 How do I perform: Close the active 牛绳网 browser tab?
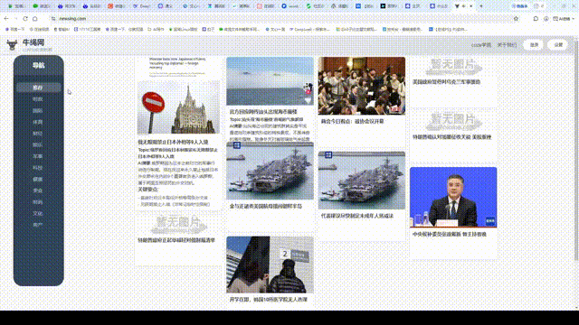click(x=470, y=6)
